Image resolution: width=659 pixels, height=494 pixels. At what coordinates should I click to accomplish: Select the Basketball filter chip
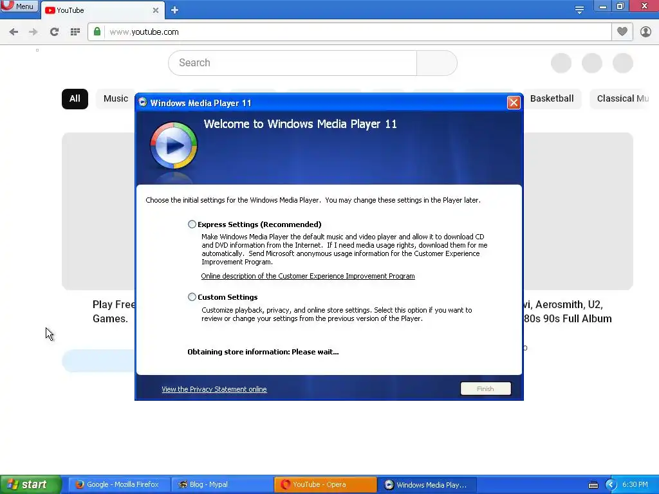click(552, 98)
